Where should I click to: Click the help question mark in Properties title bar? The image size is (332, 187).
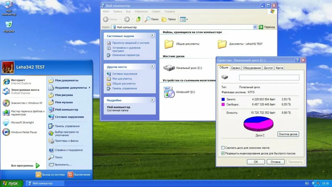297,60
